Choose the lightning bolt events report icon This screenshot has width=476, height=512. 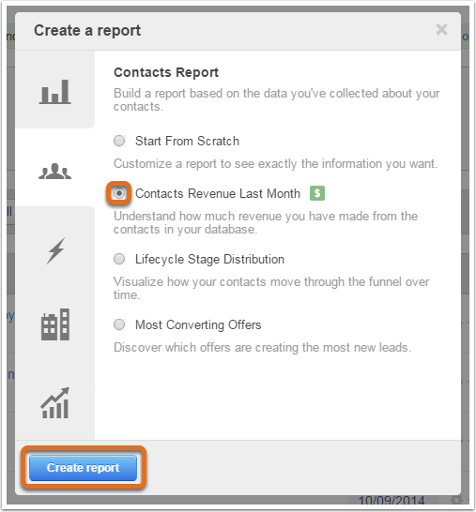pyautogui.click(x=54, y=250)
